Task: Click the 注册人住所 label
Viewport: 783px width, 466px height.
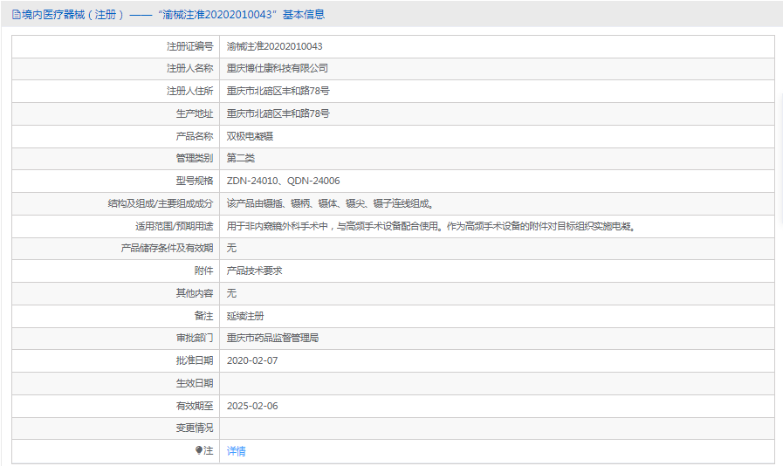Action: click(189, 91)
